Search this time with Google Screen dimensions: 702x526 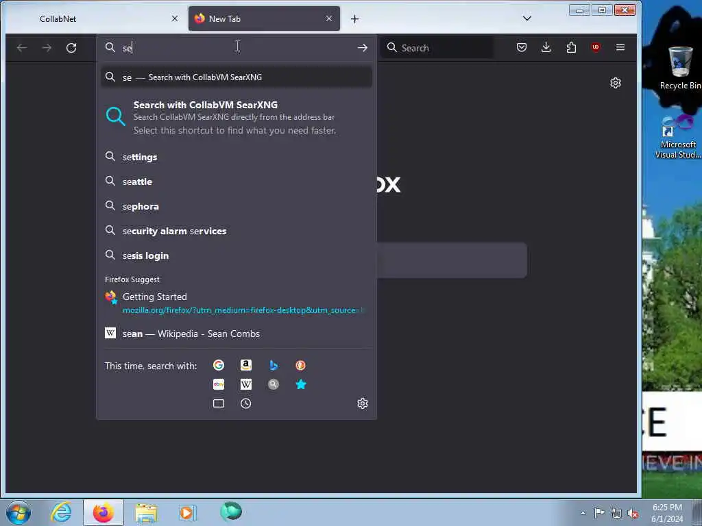tap(219, 366)
